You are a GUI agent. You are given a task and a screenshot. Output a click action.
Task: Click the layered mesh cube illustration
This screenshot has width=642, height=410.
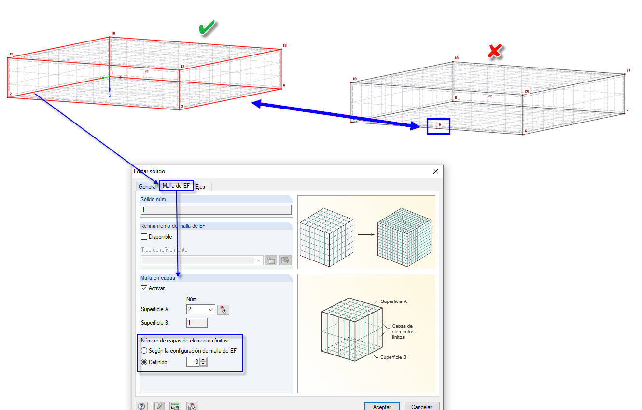point(366,333)
